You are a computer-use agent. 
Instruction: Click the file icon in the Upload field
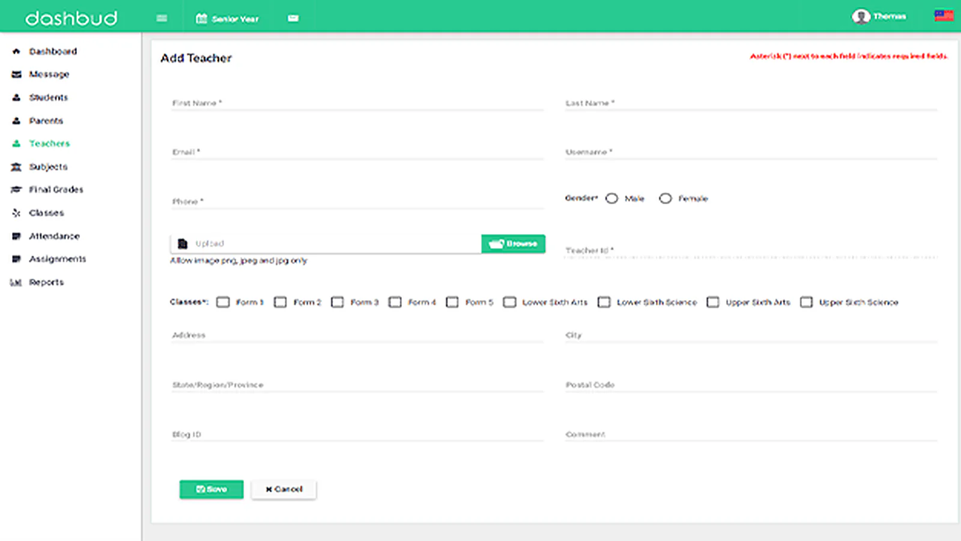[183, 243]
